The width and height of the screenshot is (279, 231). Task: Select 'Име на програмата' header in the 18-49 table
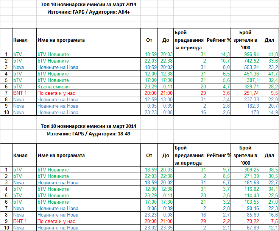click(61, 156)
